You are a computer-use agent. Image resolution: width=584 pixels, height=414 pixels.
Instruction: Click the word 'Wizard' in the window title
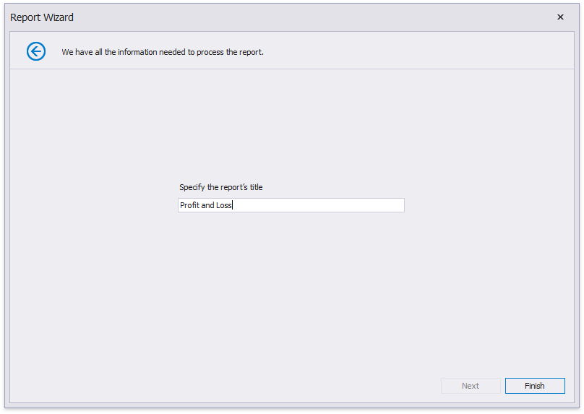[x=58, y=17]
